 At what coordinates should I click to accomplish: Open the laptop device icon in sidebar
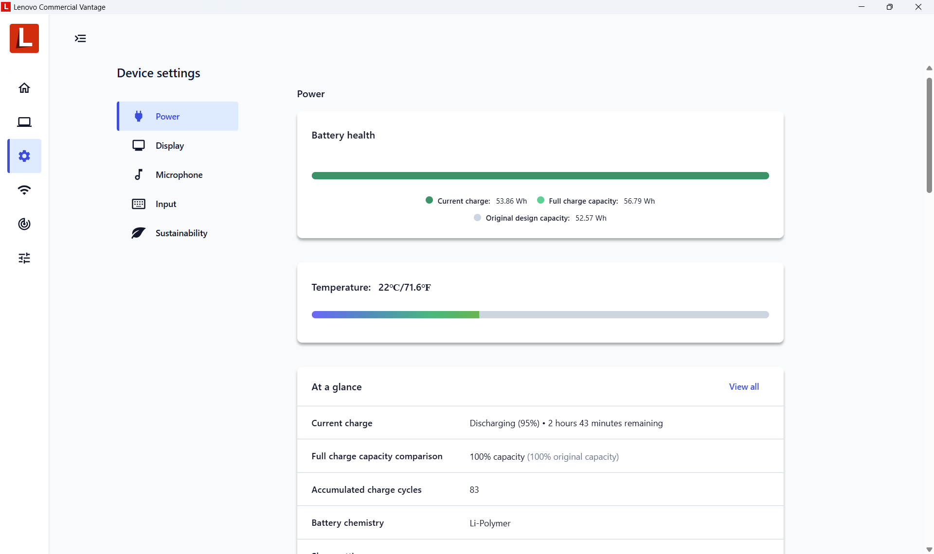tap(24, 122)
